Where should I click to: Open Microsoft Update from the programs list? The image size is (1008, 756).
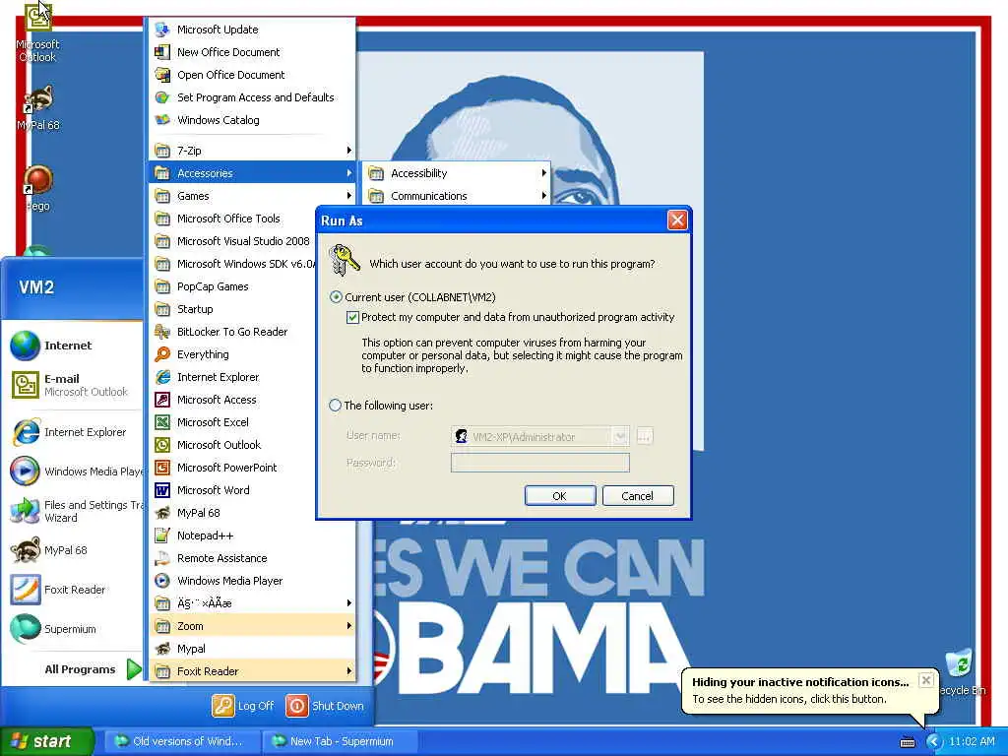click(252, 30)
